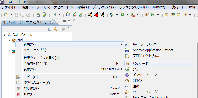Open the New wizard dropdown arrow
The image size is (198, 98).
click(11, 15)
